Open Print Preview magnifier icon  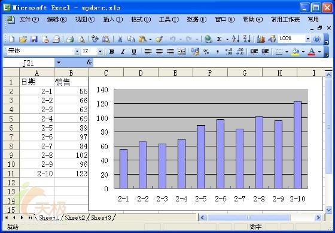[81, 39]
